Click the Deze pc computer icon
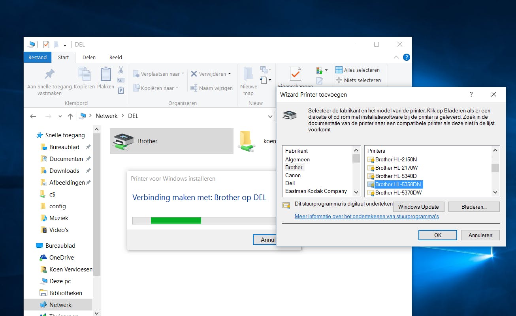Viewport: 516px width, 316px height. [x=43, y=281]
